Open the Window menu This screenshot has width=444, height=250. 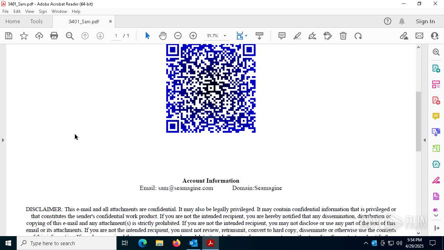[59, 11]
